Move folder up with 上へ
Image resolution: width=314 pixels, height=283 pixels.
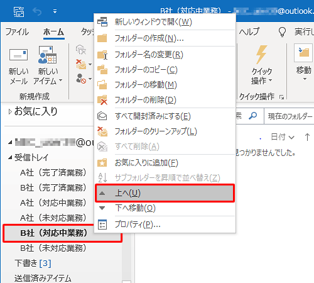click(x=165, y=193)
